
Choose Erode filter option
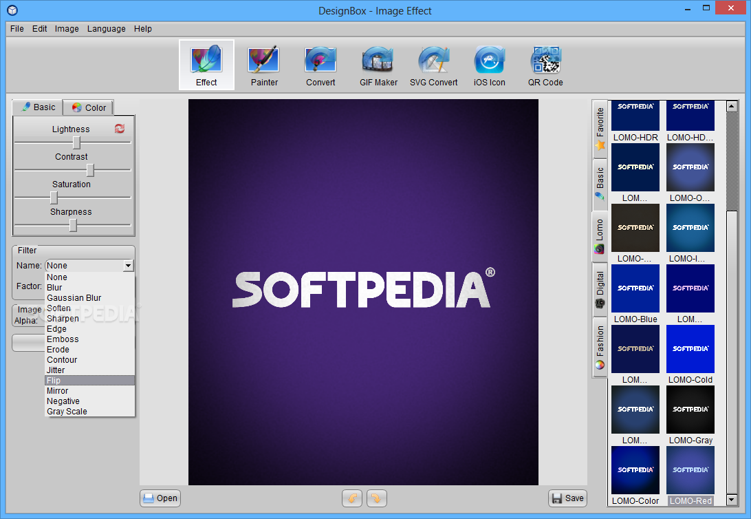point(89,350)
